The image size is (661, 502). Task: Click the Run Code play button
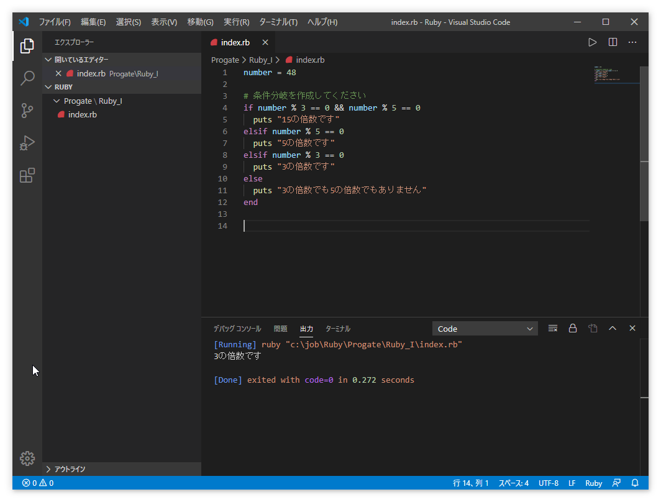pos(592,42)
